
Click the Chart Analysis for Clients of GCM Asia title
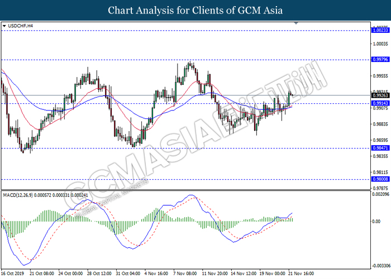(x=195, y=11)
